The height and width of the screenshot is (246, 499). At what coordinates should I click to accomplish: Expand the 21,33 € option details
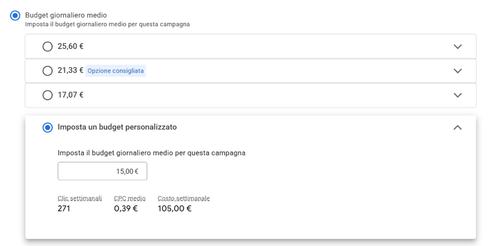tap(458, 71)
